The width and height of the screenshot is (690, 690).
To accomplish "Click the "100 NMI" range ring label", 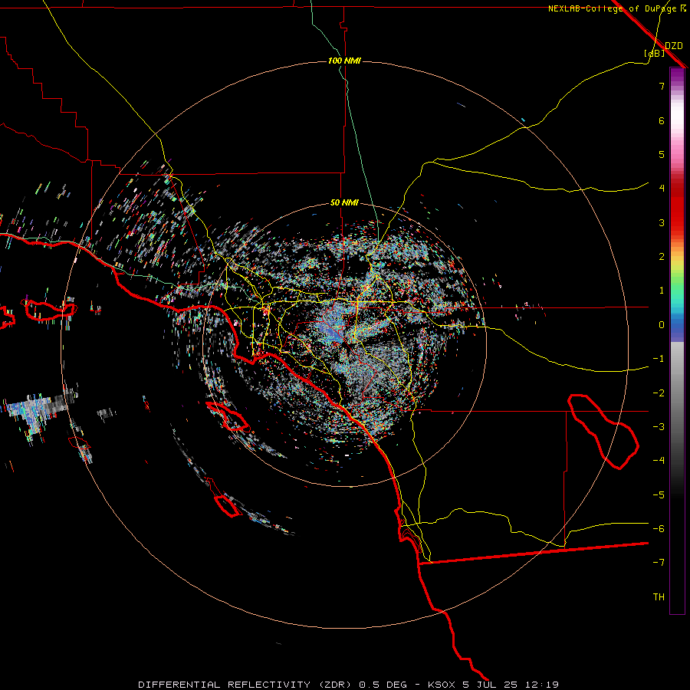I will pos(344,61).
